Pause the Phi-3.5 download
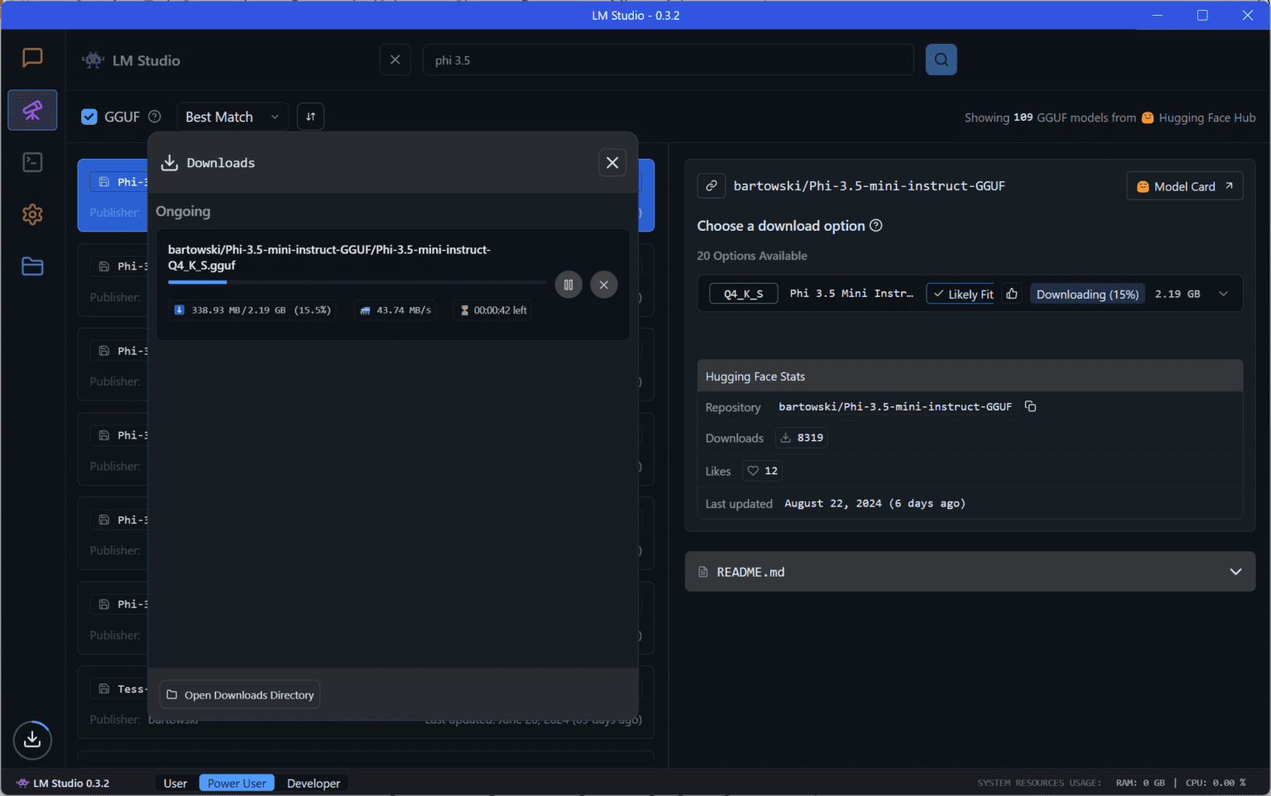Viewport: 1271px width, 796px height. click(x=568, y=284)
